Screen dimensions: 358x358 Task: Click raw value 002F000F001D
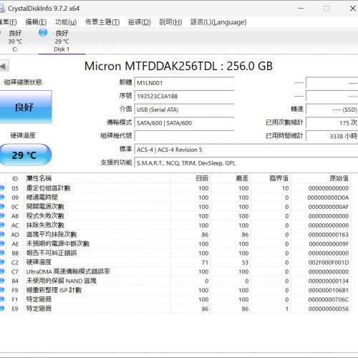tap(329, 263)
